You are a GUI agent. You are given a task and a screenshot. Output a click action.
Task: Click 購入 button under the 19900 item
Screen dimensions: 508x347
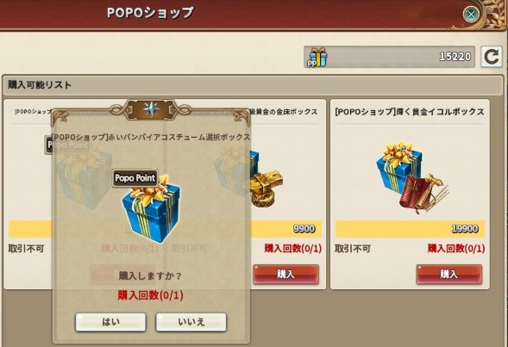click(x=449, y=274)
